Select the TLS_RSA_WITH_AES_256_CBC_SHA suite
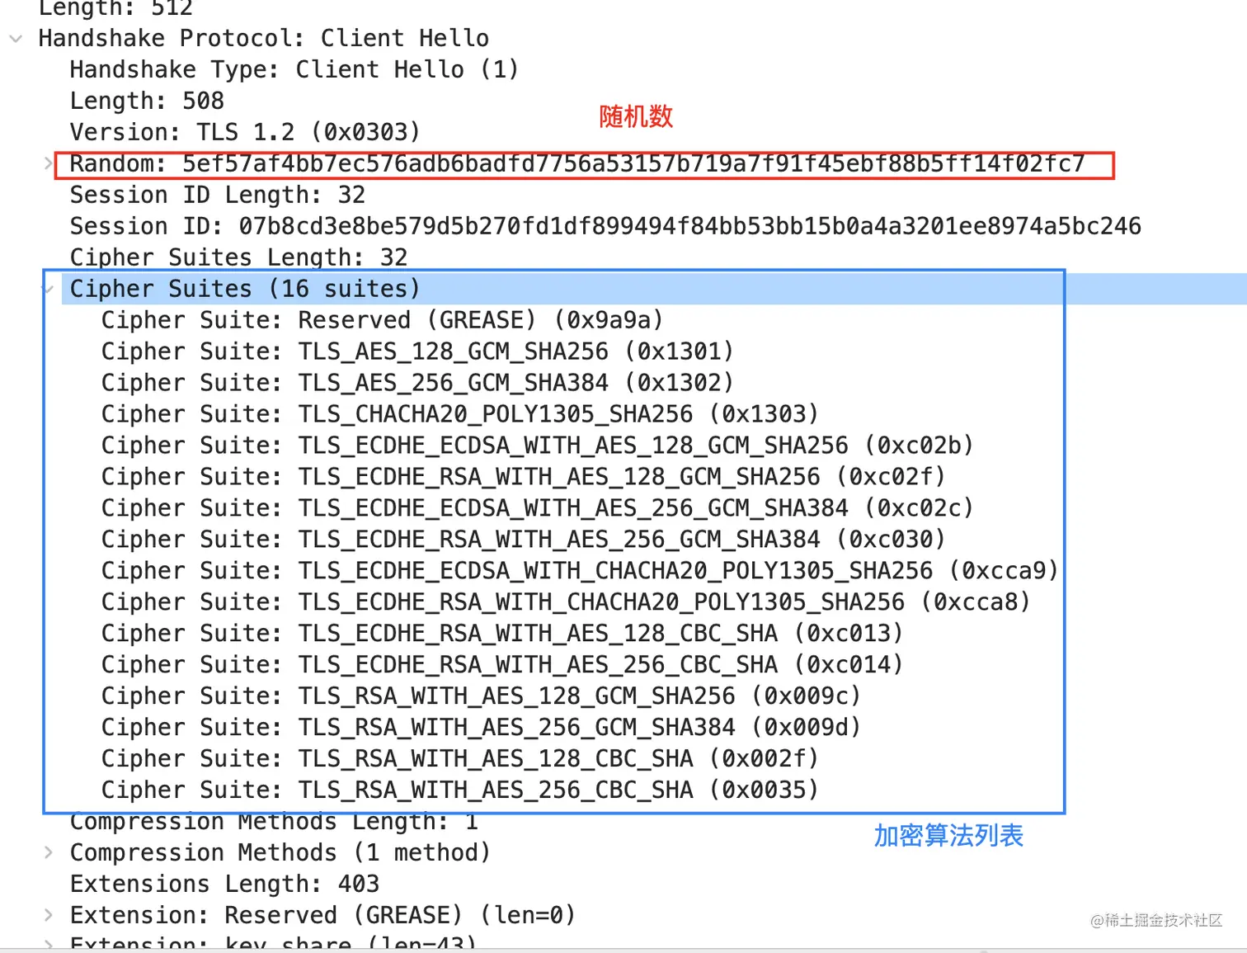 tap(458, 790)
